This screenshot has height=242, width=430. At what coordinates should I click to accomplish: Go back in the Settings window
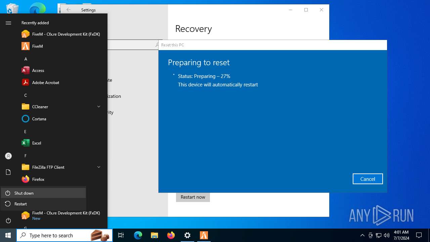pyautogui.click(x=69, y=10)
